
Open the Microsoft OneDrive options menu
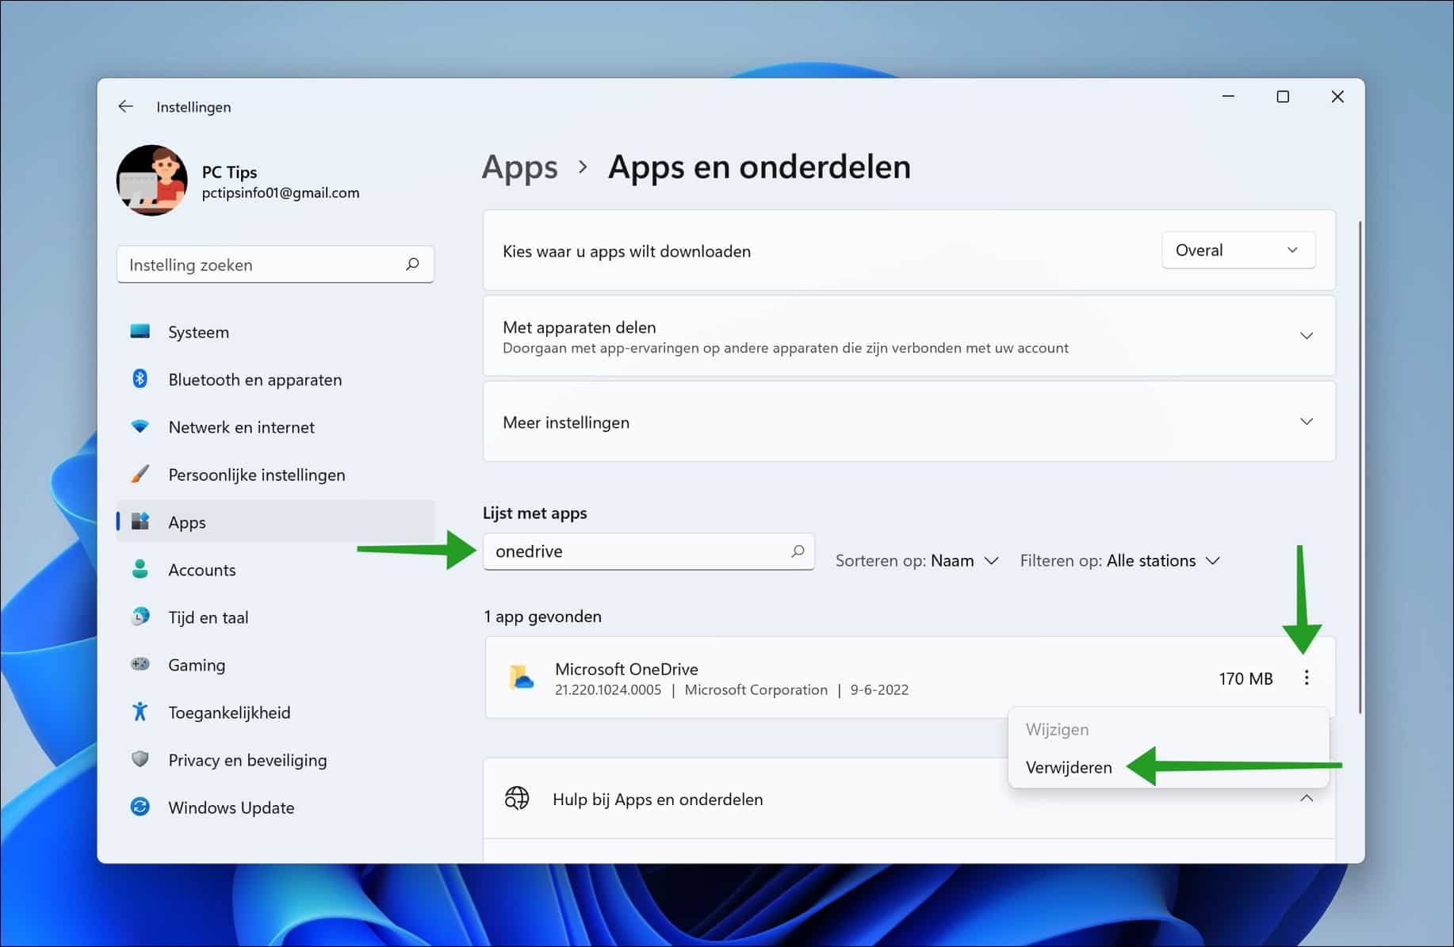tap(1307, 678)
